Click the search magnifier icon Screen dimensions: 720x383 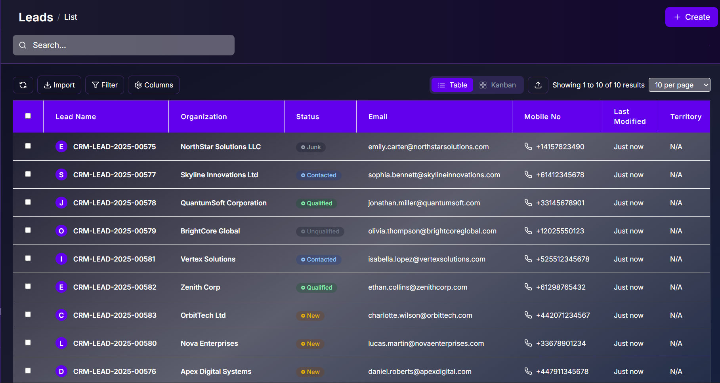(x=23, y=45)
